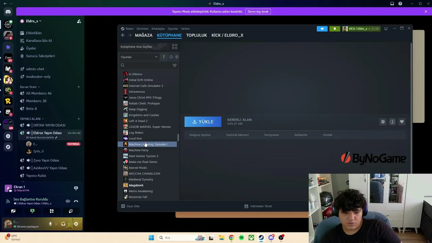
Task: Add game to Steam favorites
Action: tap(402, 122)
